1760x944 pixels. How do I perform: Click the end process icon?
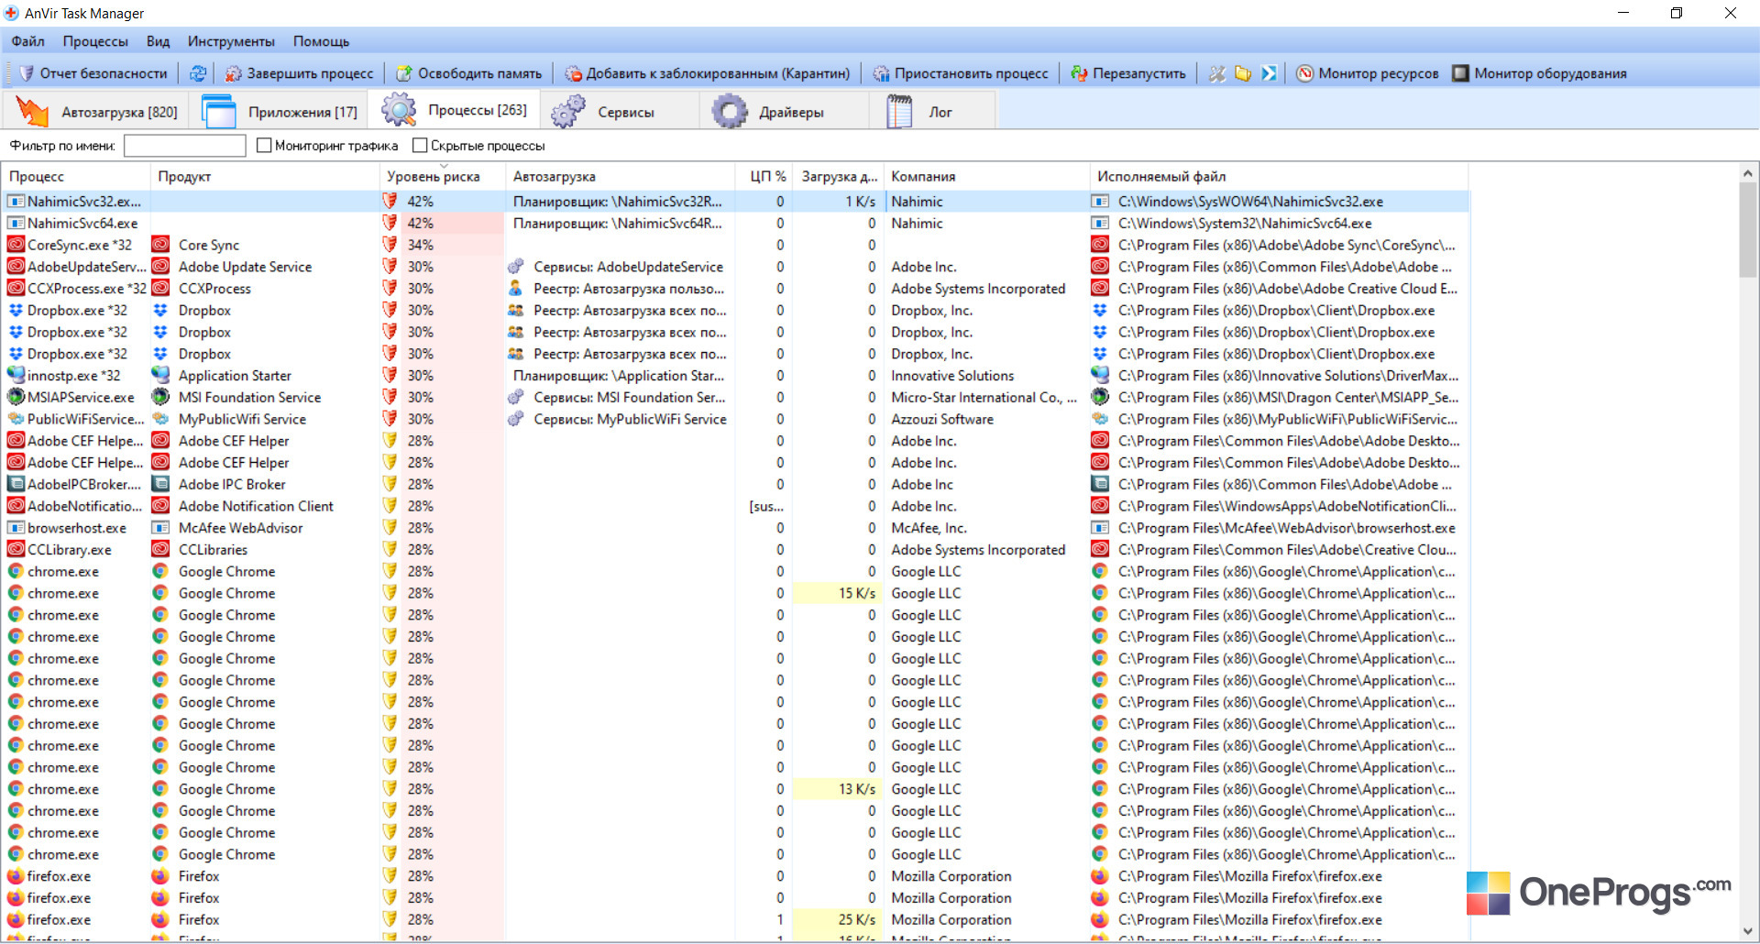pyautogui.click(x=234, y=73)
